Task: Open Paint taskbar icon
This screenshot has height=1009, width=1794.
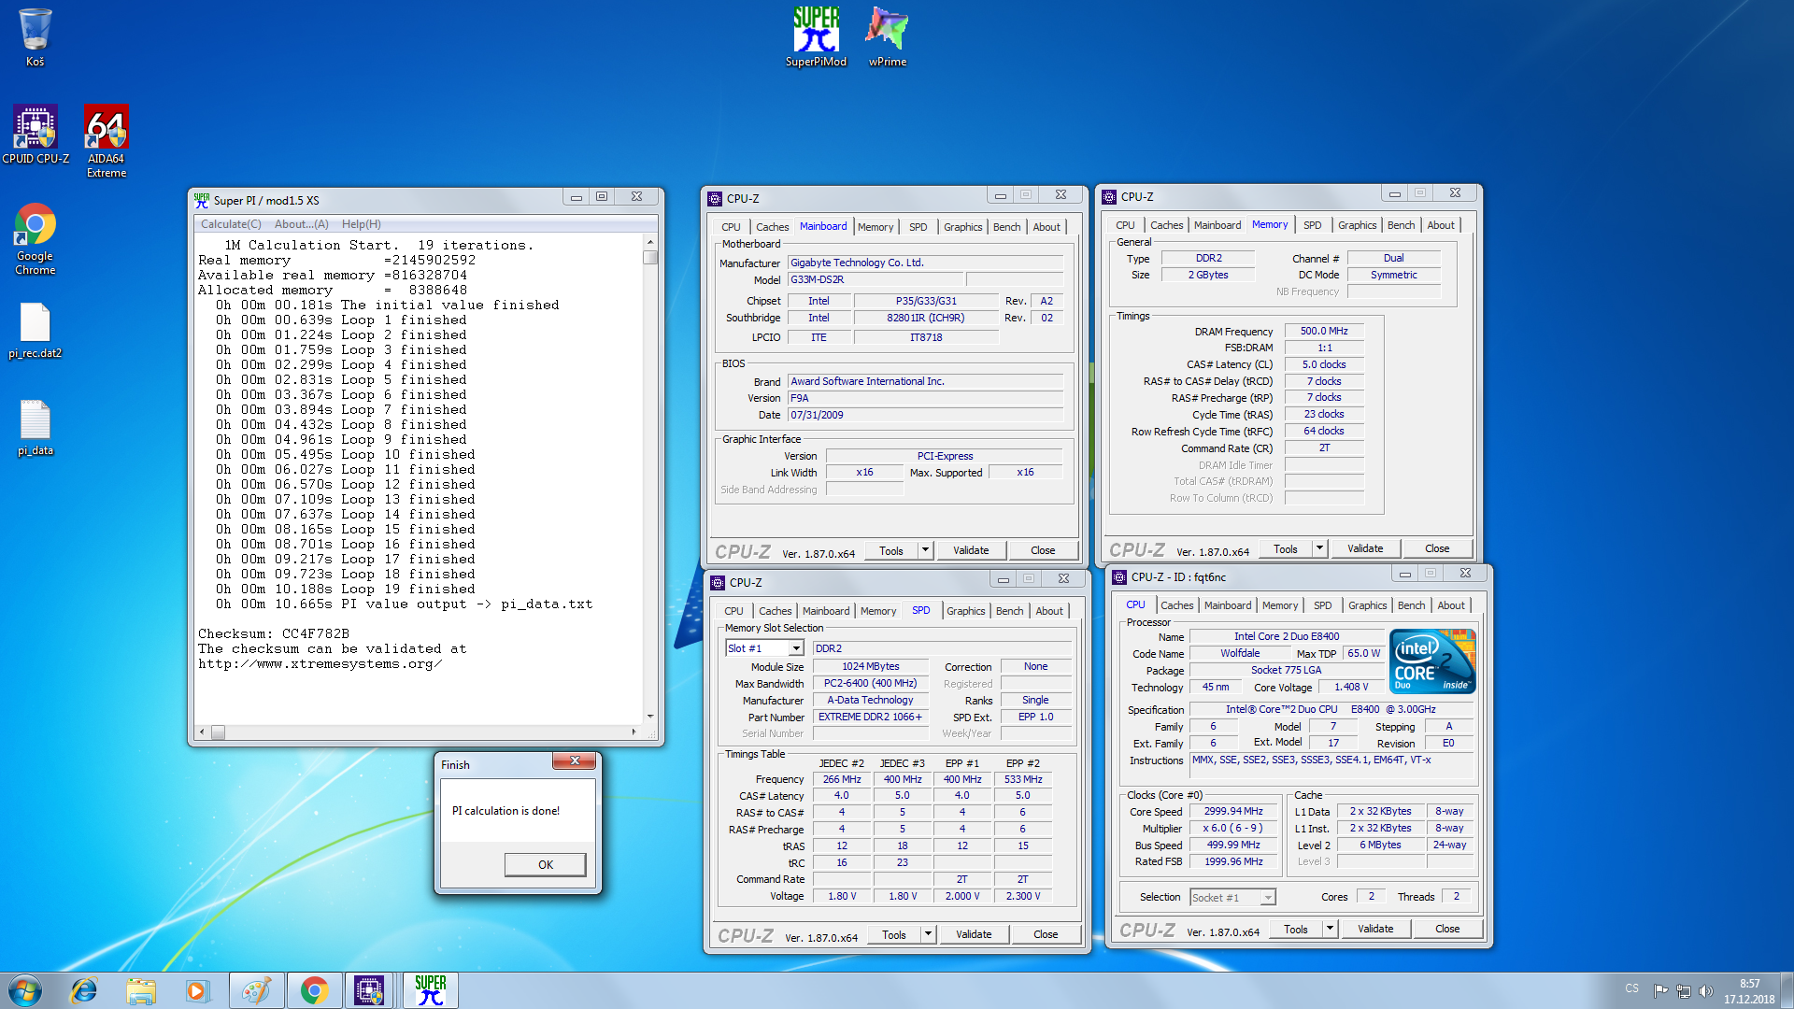Action: pyautogui.click(x=256, y=990)
